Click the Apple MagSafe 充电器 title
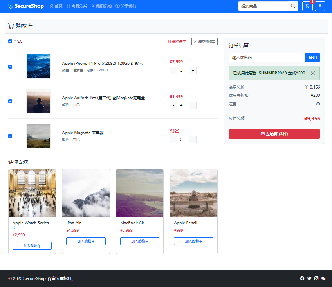The image size is (332, 287). tap(83, 133)
